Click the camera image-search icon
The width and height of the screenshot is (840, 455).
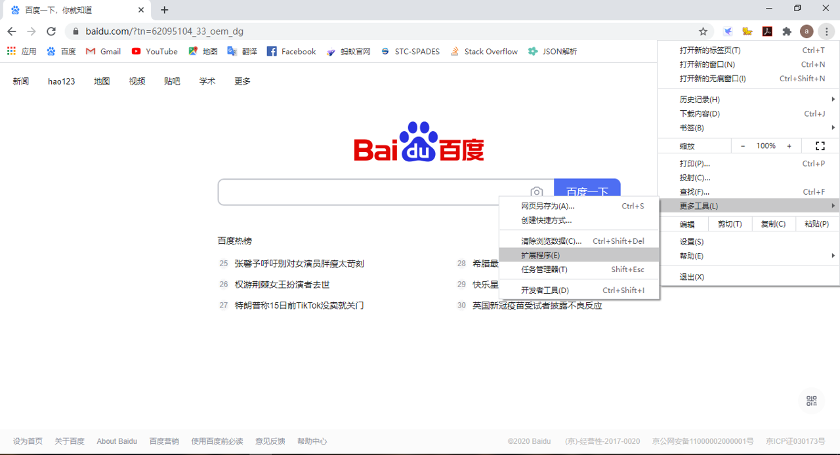coord(537,192)
